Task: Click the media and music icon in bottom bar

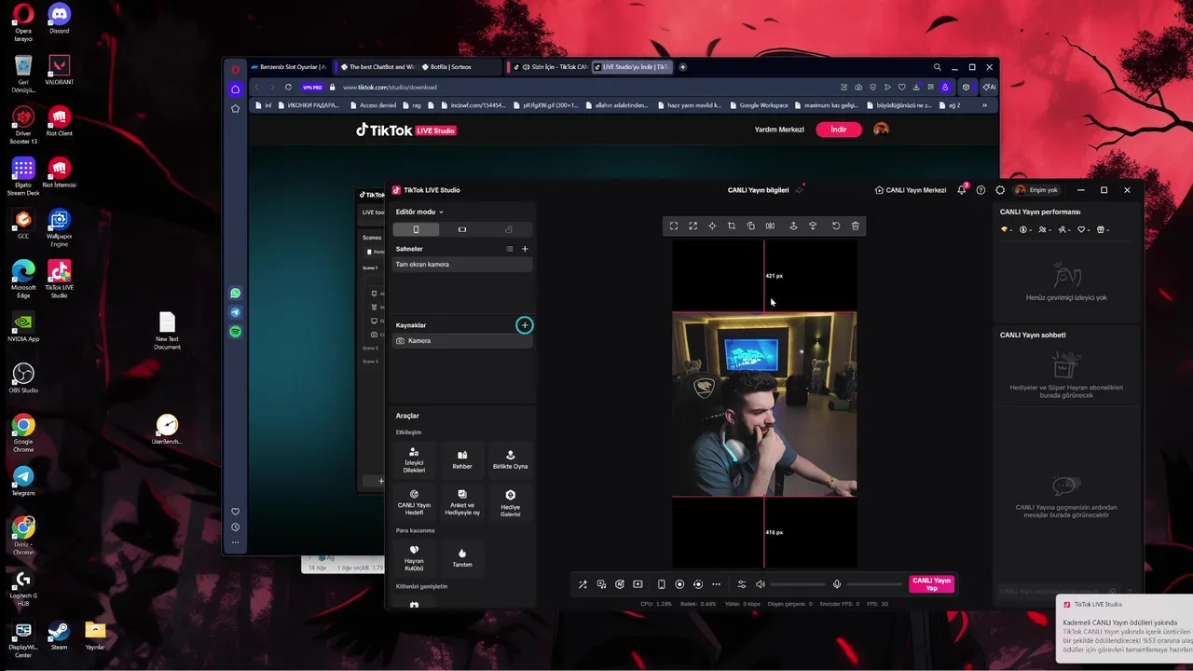Action: (601, 584)
